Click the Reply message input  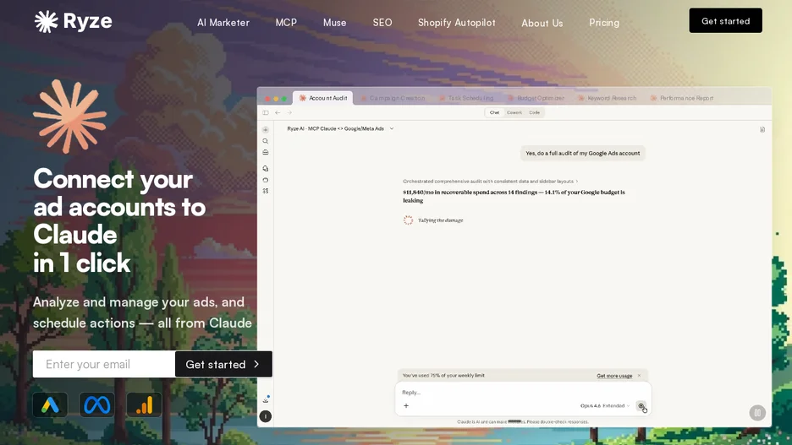point(523,392)
